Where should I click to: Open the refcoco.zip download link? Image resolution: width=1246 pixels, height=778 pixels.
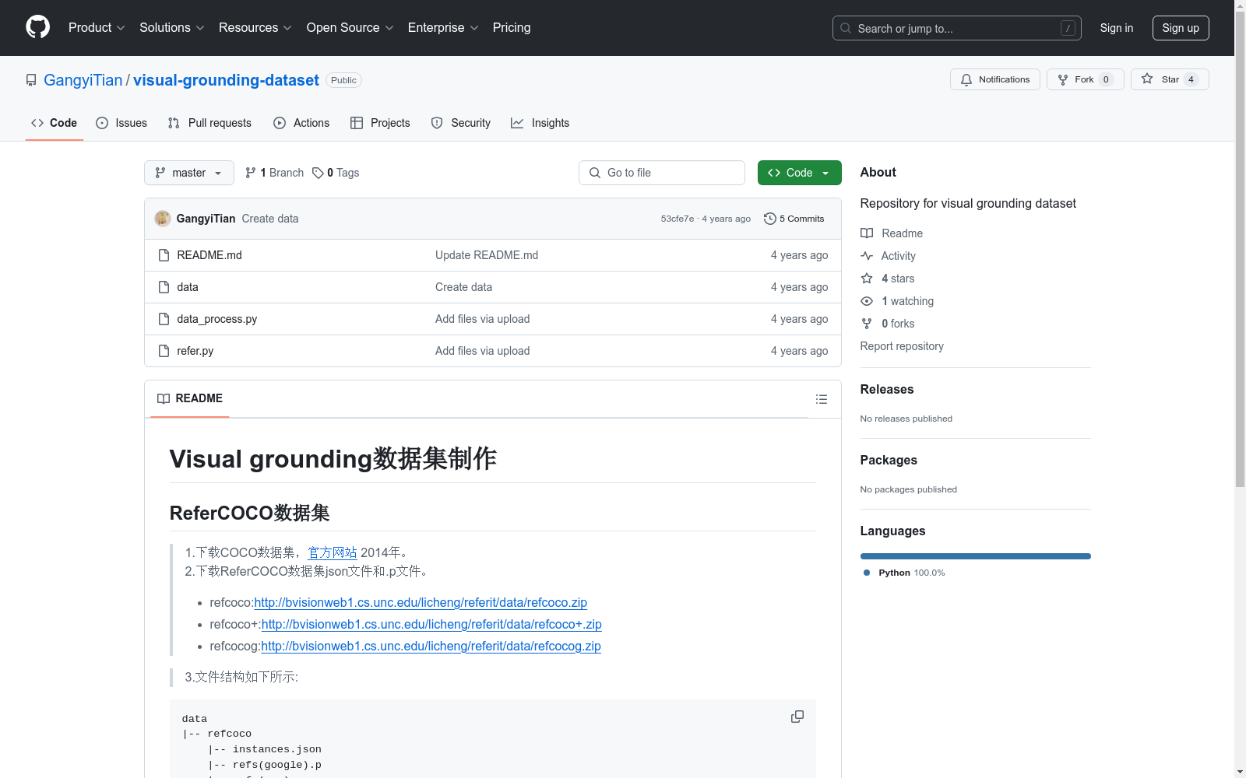point(421,603)
